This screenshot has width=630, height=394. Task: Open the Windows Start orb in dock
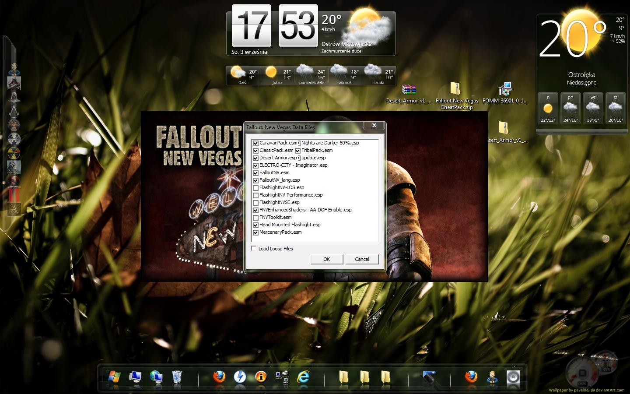pyautogui.click(x=114, y=376)
